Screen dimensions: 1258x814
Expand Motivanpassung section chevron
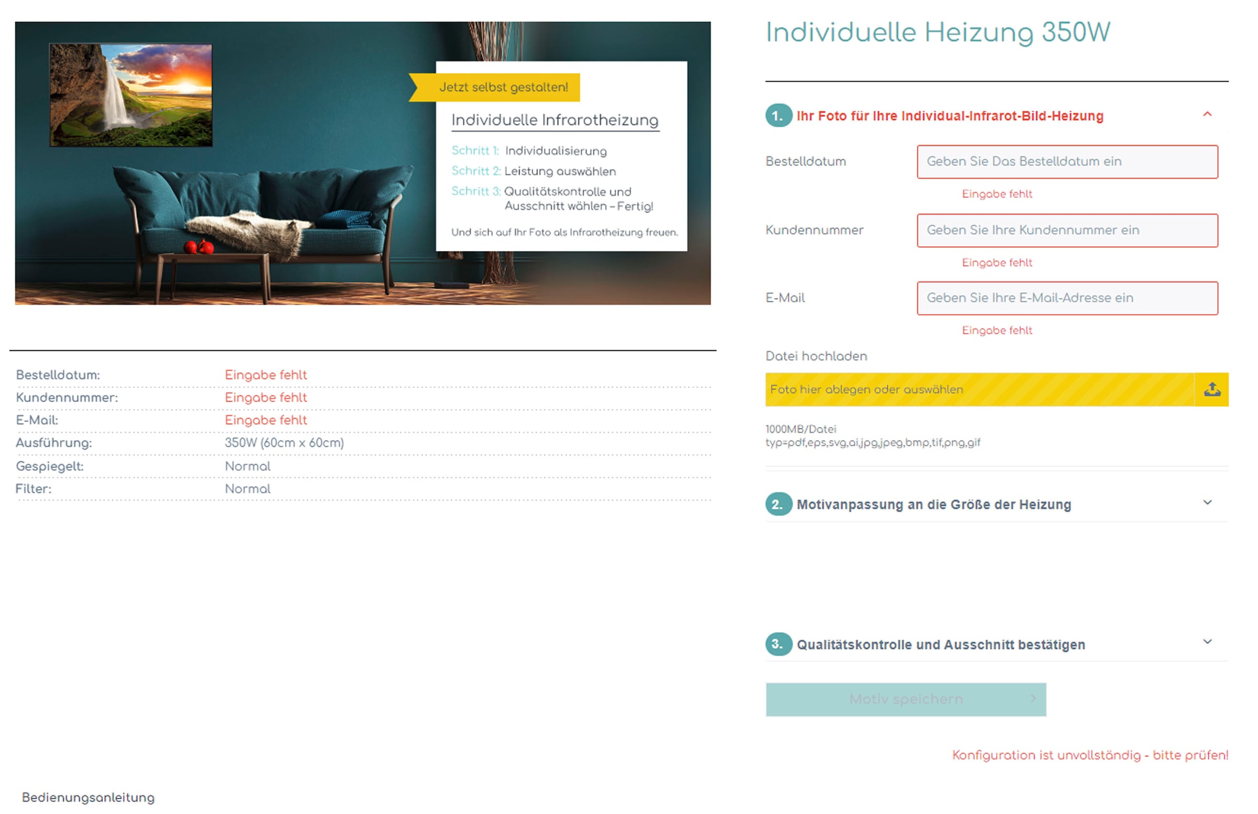(x=1207, y=502)
